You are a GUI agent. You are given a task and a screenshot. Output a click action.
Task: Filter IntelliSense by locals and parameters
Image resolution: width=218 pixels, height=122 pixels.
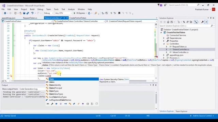pyautogui.click(x=48, y=104)
